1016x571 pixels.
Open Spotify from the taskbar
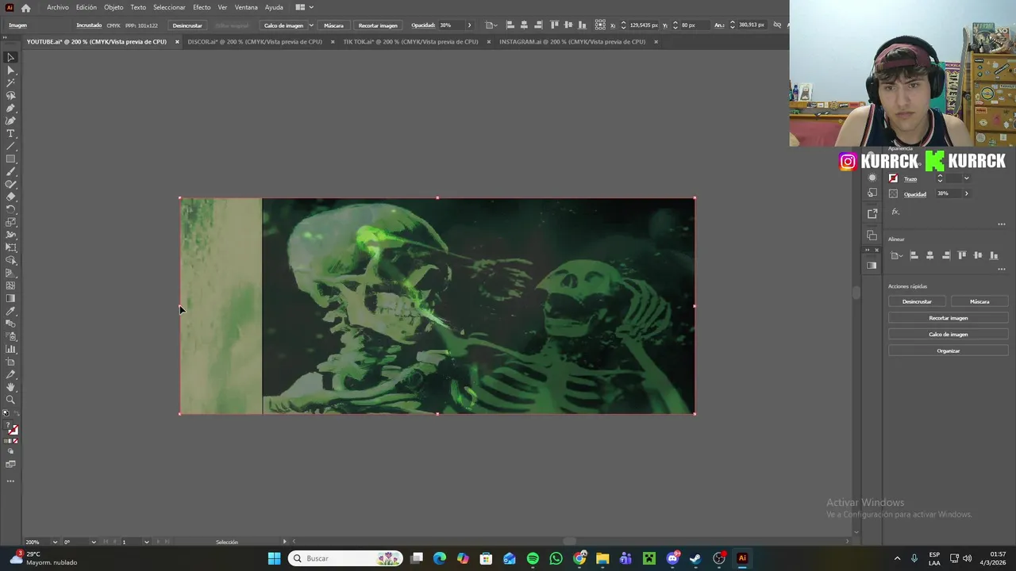click(x=533, y=558)
